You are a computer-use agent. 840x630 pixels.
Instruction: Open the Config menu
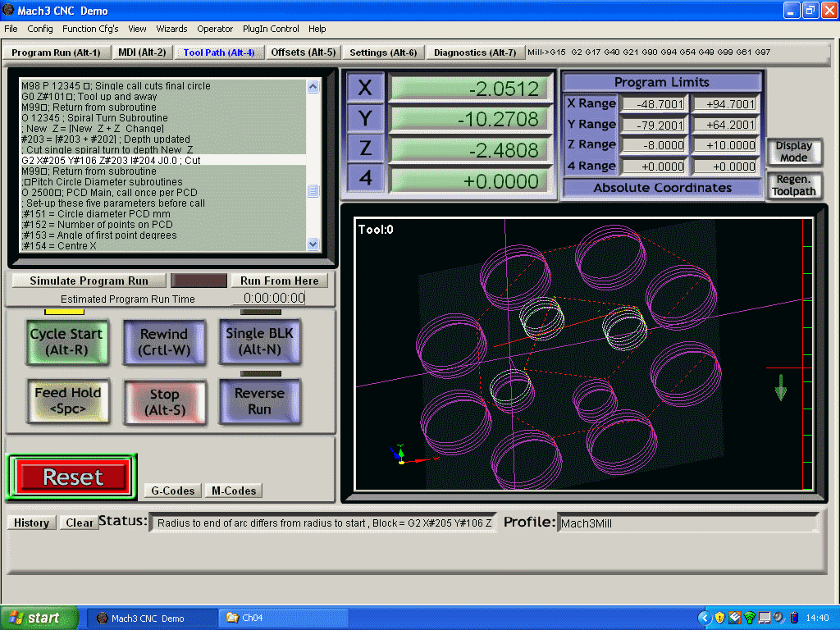pyautogui.click(x=40, y=29)
